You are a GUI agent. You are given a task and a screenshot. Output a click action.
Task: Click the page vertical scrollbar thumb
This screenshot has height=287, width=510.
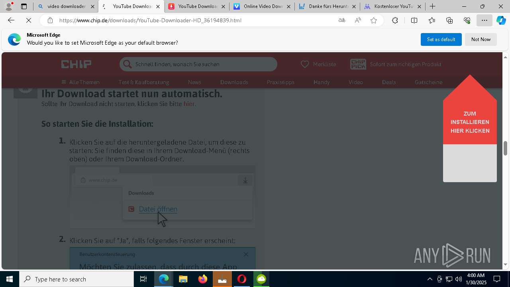pos(505,148)
